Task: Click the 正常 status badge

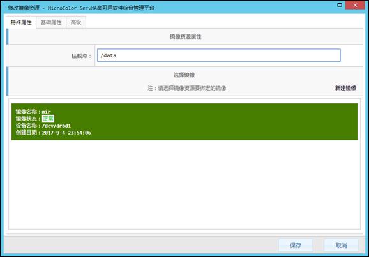Action: (x=48, y=119)
